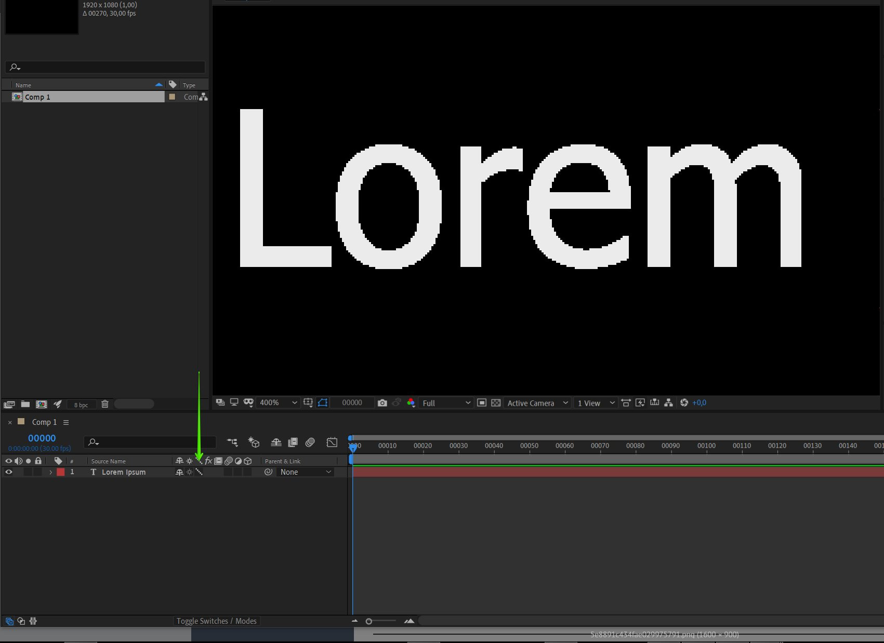Open Interpret Footage in Project panel

(x=9, y=404)
